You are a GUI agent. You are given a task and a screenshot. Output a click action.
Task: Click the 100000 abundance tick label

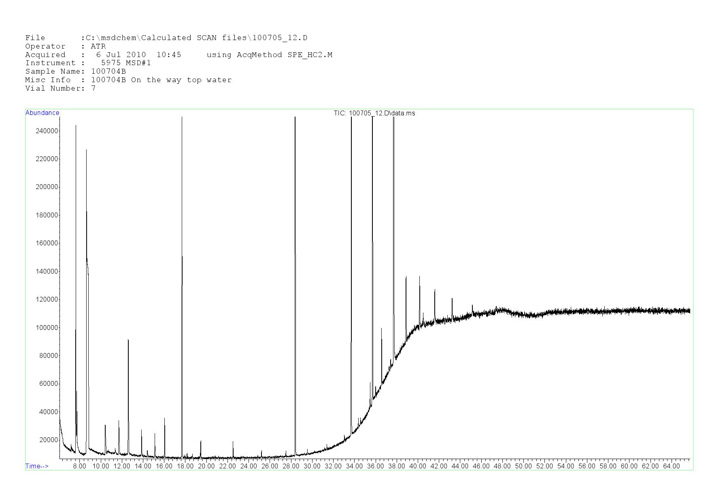click(x=47, y=328)
